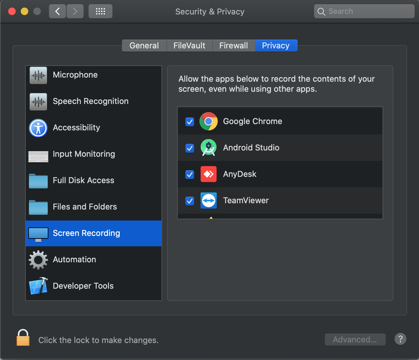419x360 pixels.
Task: Select the AnyDesk row name
Action: point(240,174)
